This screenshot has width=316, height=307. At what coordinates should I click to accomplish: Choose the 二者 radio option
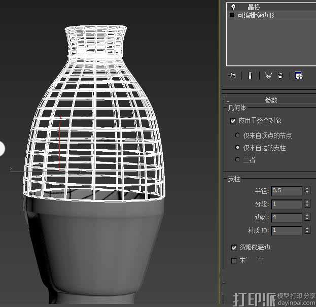pos(237,160)
